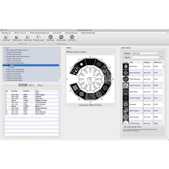Viewport: 169px width, 169px height.
Task: Click the Delete Gobo toolbar icon
Action: coord(61,37)
